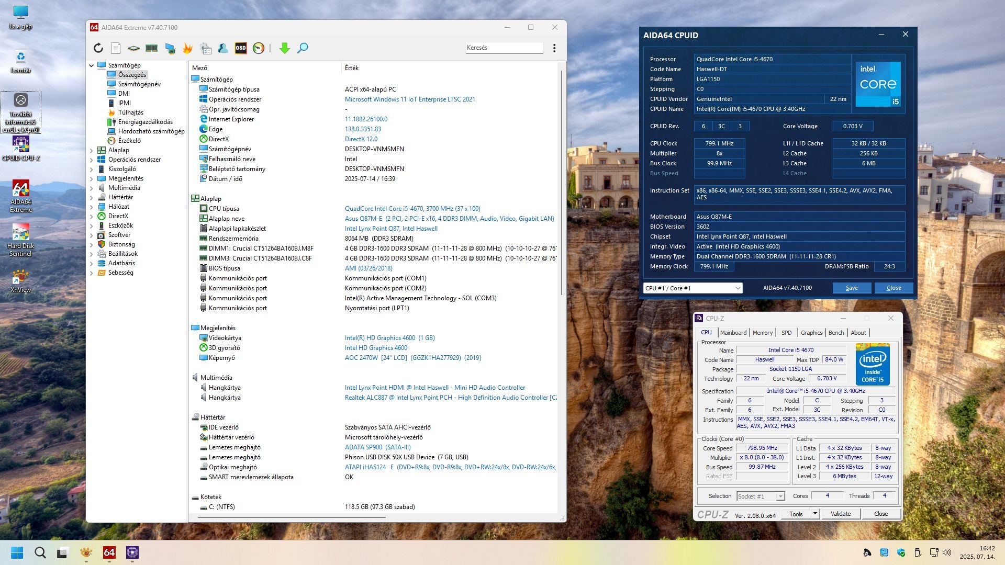Click the green download arrow update icon
The height and width of the screenshot is (565, 1005).
coord(284,48)
